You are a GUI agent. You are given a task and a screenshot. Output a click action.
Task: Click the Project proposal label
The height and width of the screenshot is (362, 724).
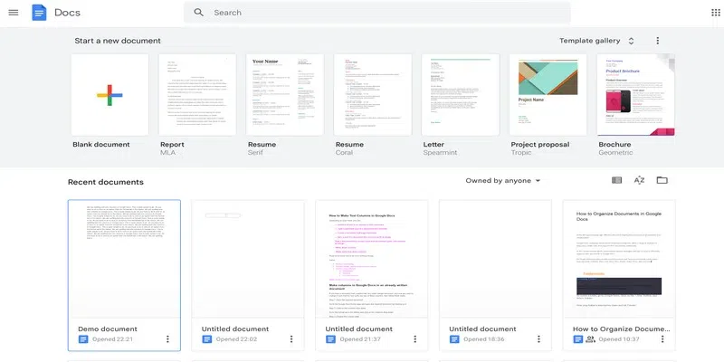coord(540,145)
